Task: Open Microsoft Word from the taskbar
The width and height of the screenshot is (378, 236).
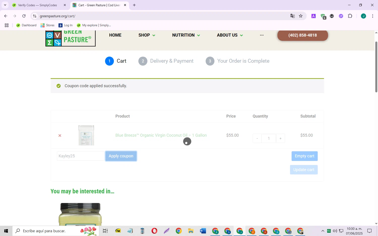Action: 203,231
